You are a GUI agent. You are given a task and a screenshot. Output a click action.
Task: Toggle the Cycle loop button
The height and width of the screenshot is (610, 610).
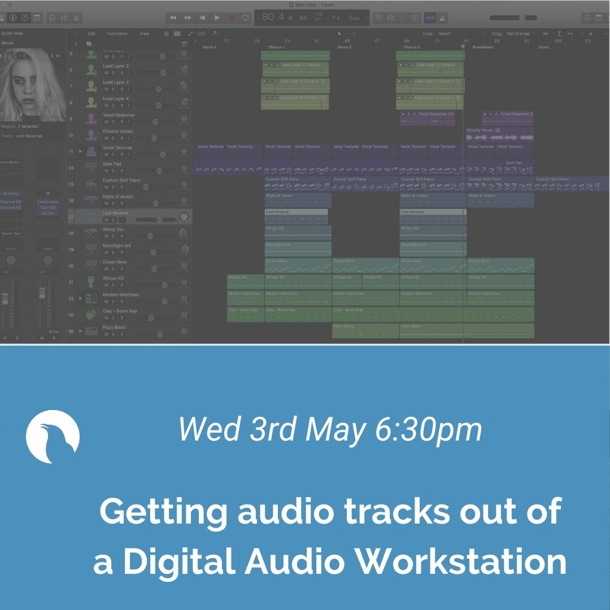click(245, 18)
